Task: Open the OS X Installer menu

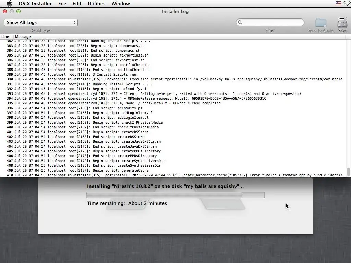Action: 35,3
